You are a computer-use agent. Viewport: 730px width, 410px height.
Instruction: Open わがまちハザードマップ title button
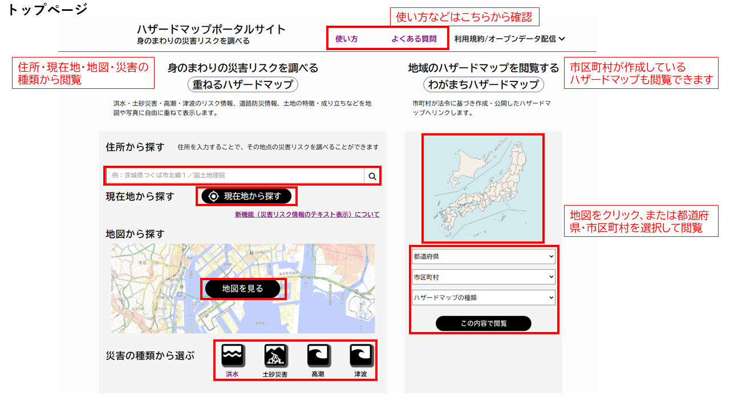pos(484,85)
